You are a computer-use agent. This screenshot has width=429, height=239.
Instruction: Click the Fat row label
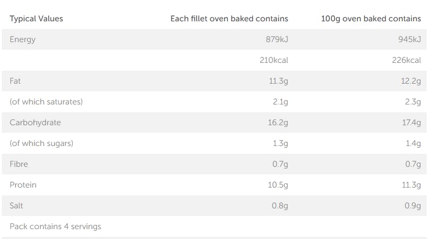pos(15,81)
